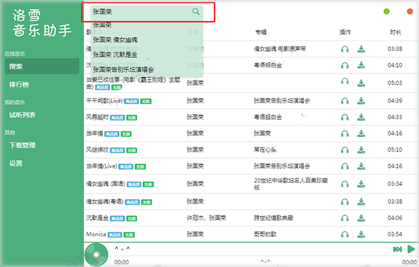Image resolution: width=419 pixels, height=267 pixels.
Task: Click the green minimize dot
Action: pos(386,11)
